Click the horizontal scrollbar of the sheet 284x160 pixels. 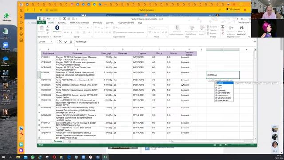(212, 141)
